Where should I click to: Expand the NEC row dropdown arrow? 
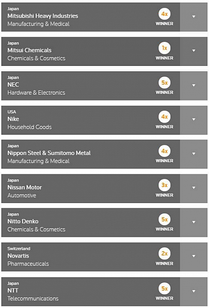click(194, 86)
